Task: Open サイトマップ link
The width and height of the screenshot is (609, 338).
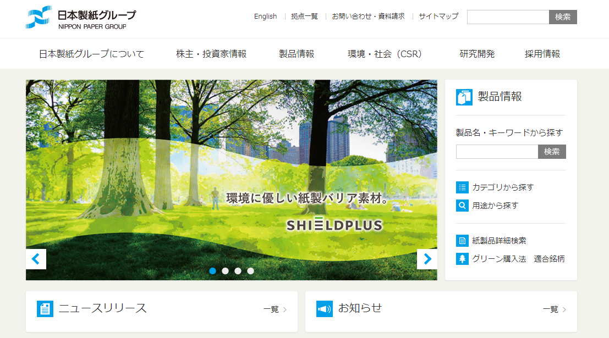Action: point(438,16)
